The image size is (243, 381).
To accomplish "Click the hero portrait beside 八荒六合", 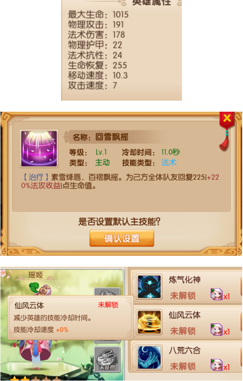I will coord(217,365).
